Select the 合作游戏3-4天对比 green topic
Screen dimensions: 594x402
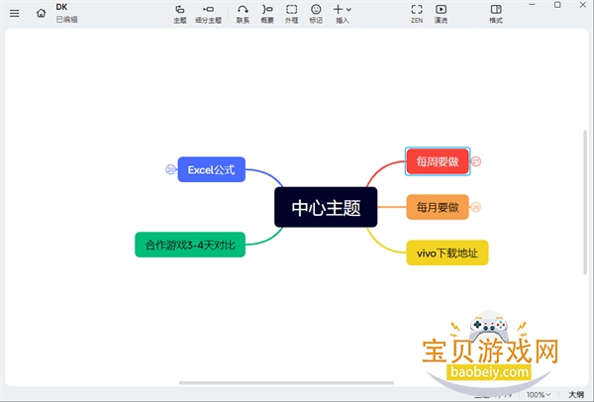pos(190,245)
